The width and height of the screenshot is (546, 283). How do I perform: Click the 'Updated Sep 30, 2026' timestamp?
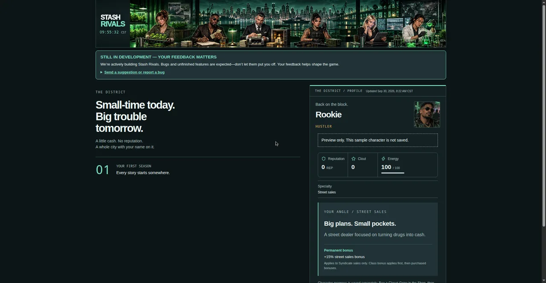(x=389, y=91)
